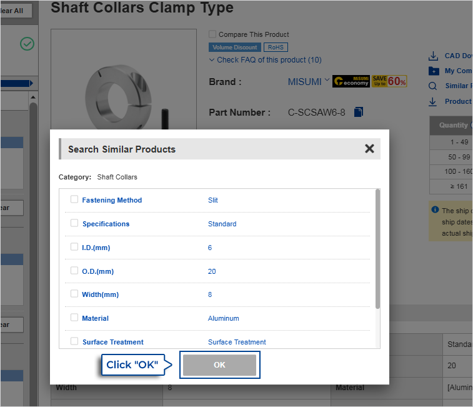The width and height of the screenshot is (473, 407).
Task: Expand Check FAQ of this product
Action: click(x=266, y=60)
